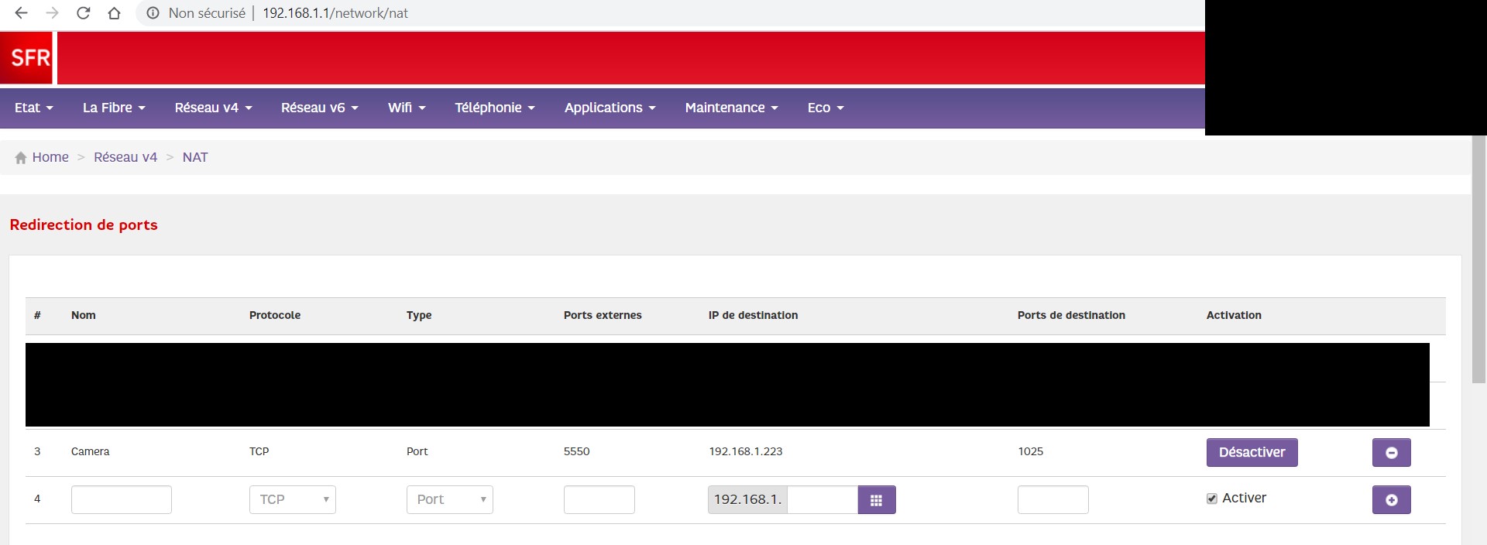This screenshot has height=545, width=1487.
Task: Click the SFR logo
Action: [x=28, y=58]
